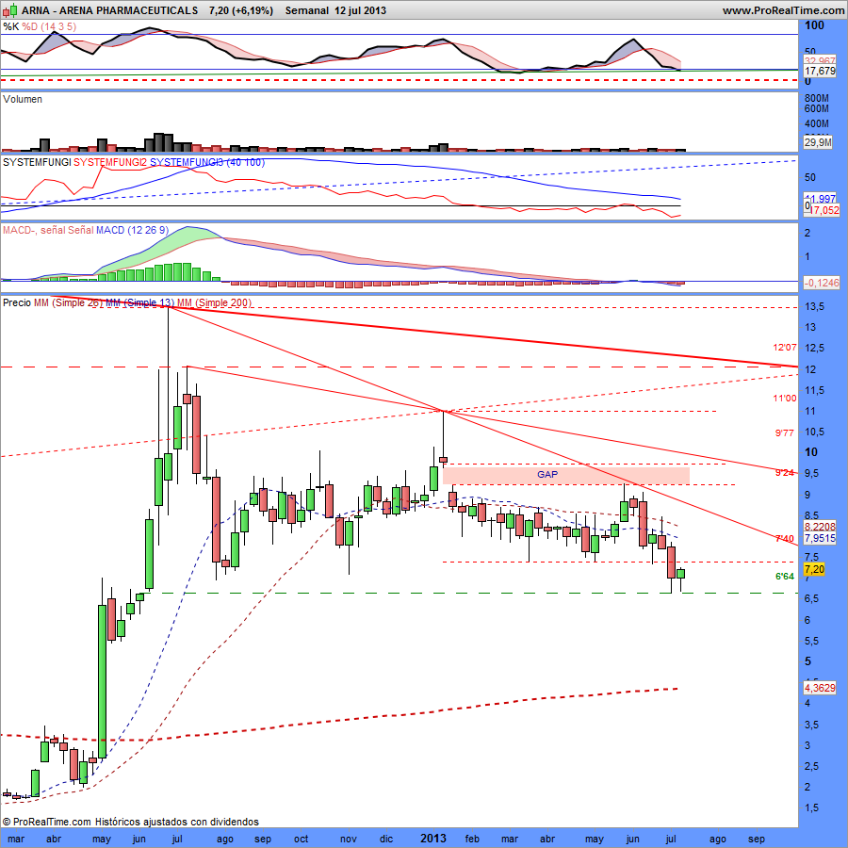Select the moving average value 8,2208
Image resolution: width=848 pixels, height=848 pixels.
820,527
